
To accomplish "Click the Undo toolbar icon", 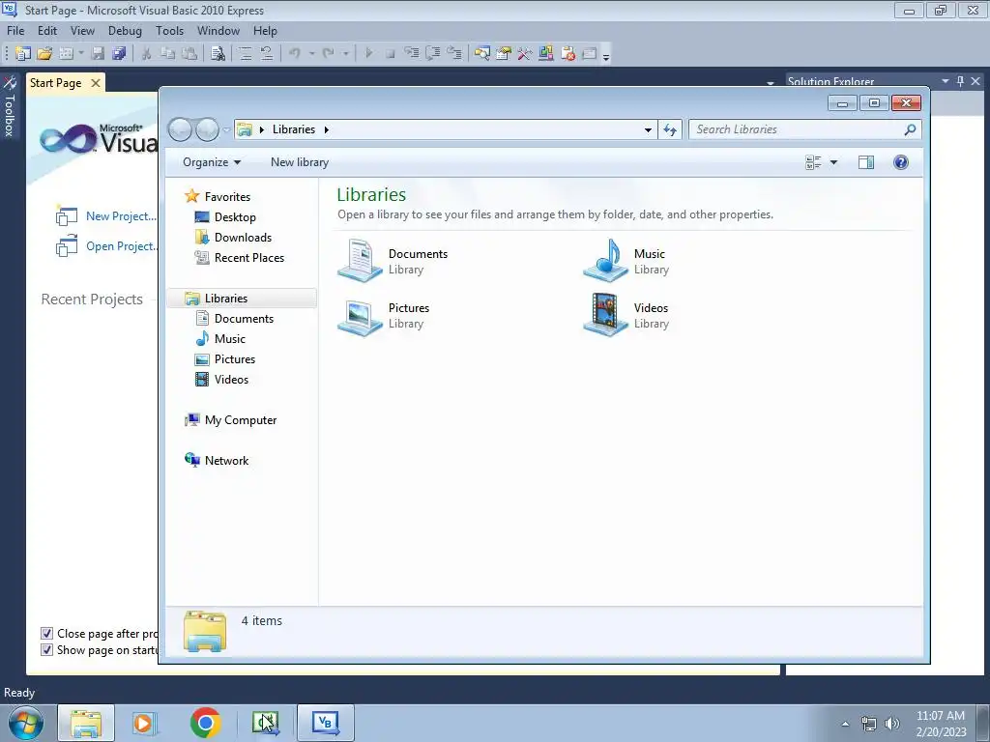I will coord(295,54).
